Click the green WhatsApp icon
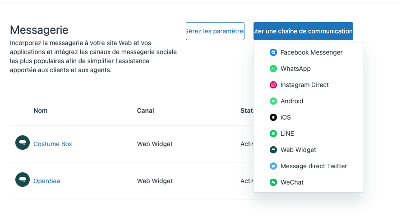The image size is (401, 217). (x=273, y=69)
